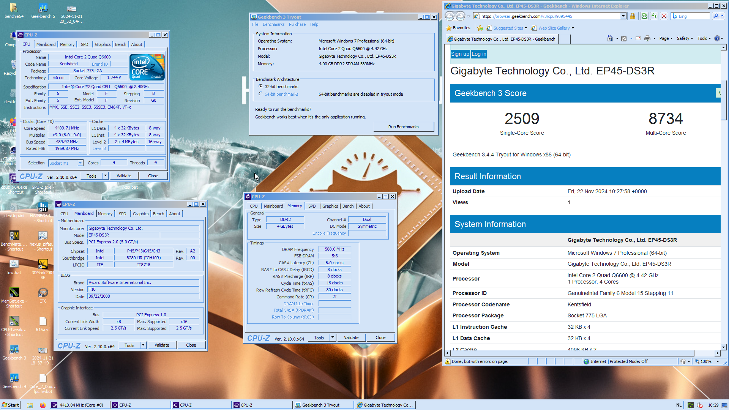Click the IE Home icon
729x410 pixels.
[610, 38]
